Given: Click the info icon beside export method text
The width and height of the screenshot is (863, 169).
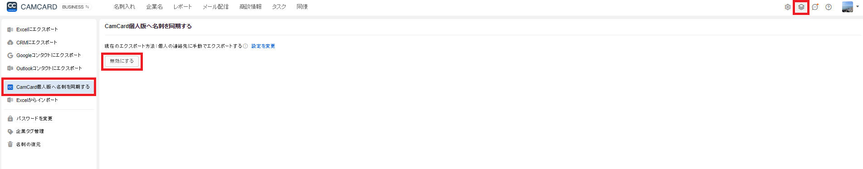Looking at the screenshot, I should click(245, 46).
